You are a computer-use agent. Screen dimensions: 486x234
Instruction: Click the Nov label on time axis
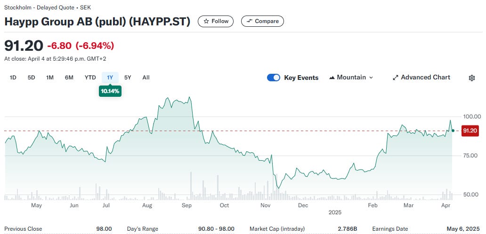click(x=265, y=205)
